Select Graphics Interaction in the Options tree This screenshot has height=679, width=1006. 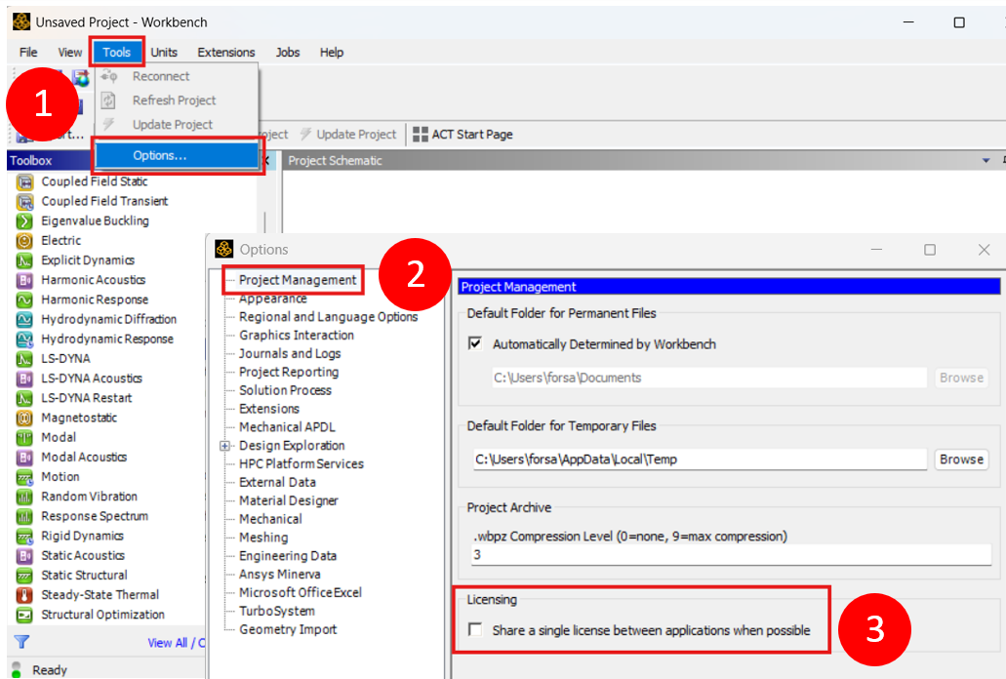pyautogui.click(x=297, y=336)
